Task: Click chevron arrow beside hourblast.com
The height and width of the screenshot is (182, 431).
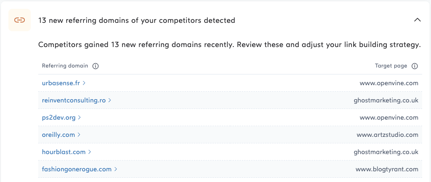Action: coord(89,152)
